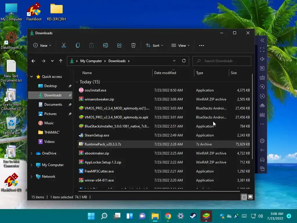Click the Name column header
Image resolution: width=297 pixels, height=223 pixels.
tap(87, 73)
